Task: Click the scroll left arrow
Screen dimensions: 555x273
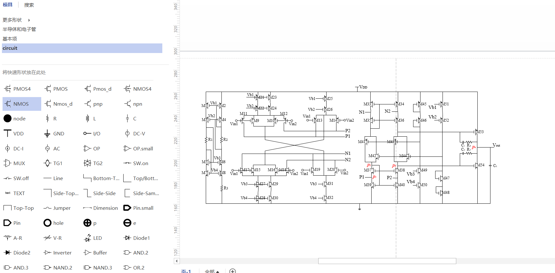Action: click(x=177, y=261)
